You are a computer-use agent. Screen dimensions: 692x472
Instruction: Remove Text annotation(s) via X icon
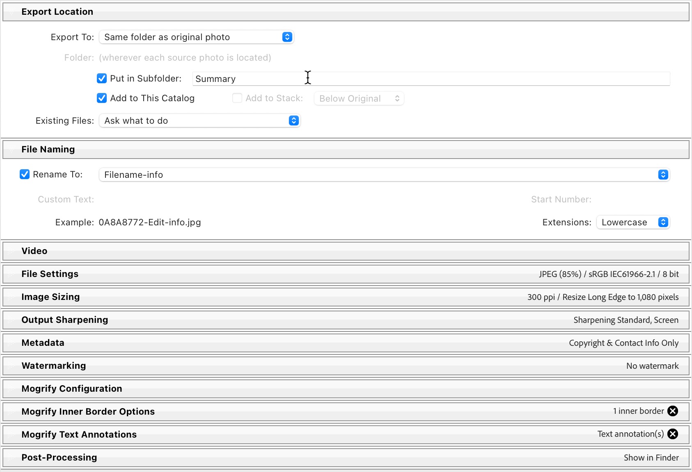[x=672, y=434]
